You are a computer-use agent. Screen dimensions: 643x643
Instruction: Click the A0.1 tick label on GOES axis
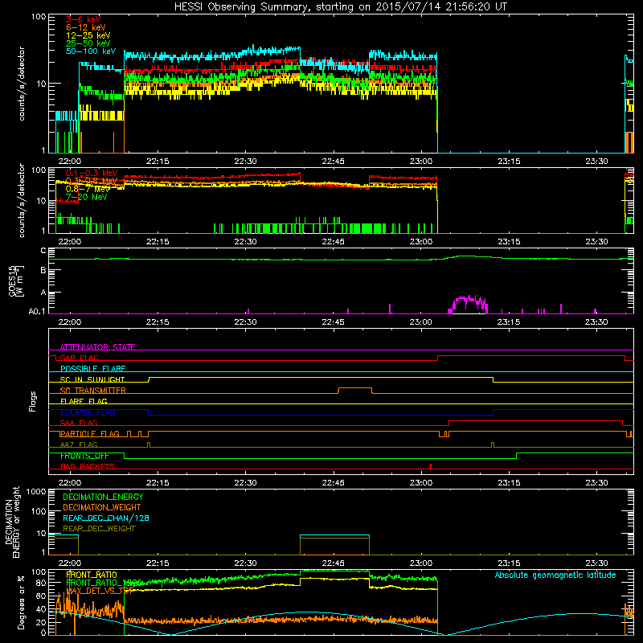[37, 312]
